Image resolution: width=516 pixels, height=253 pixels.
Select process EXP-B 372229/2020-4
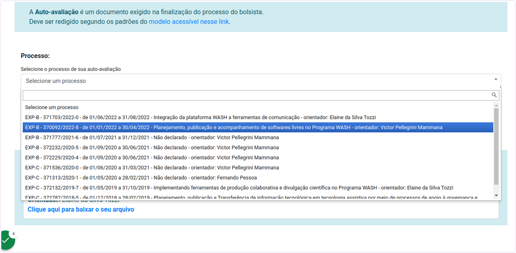(258, 158)
